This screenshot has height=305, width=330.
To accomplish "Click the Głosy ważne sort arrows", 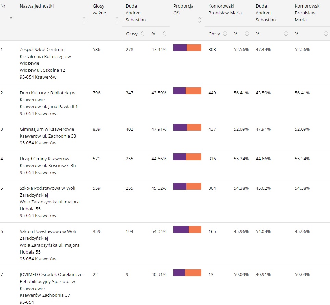I will [x=117, y=20].
